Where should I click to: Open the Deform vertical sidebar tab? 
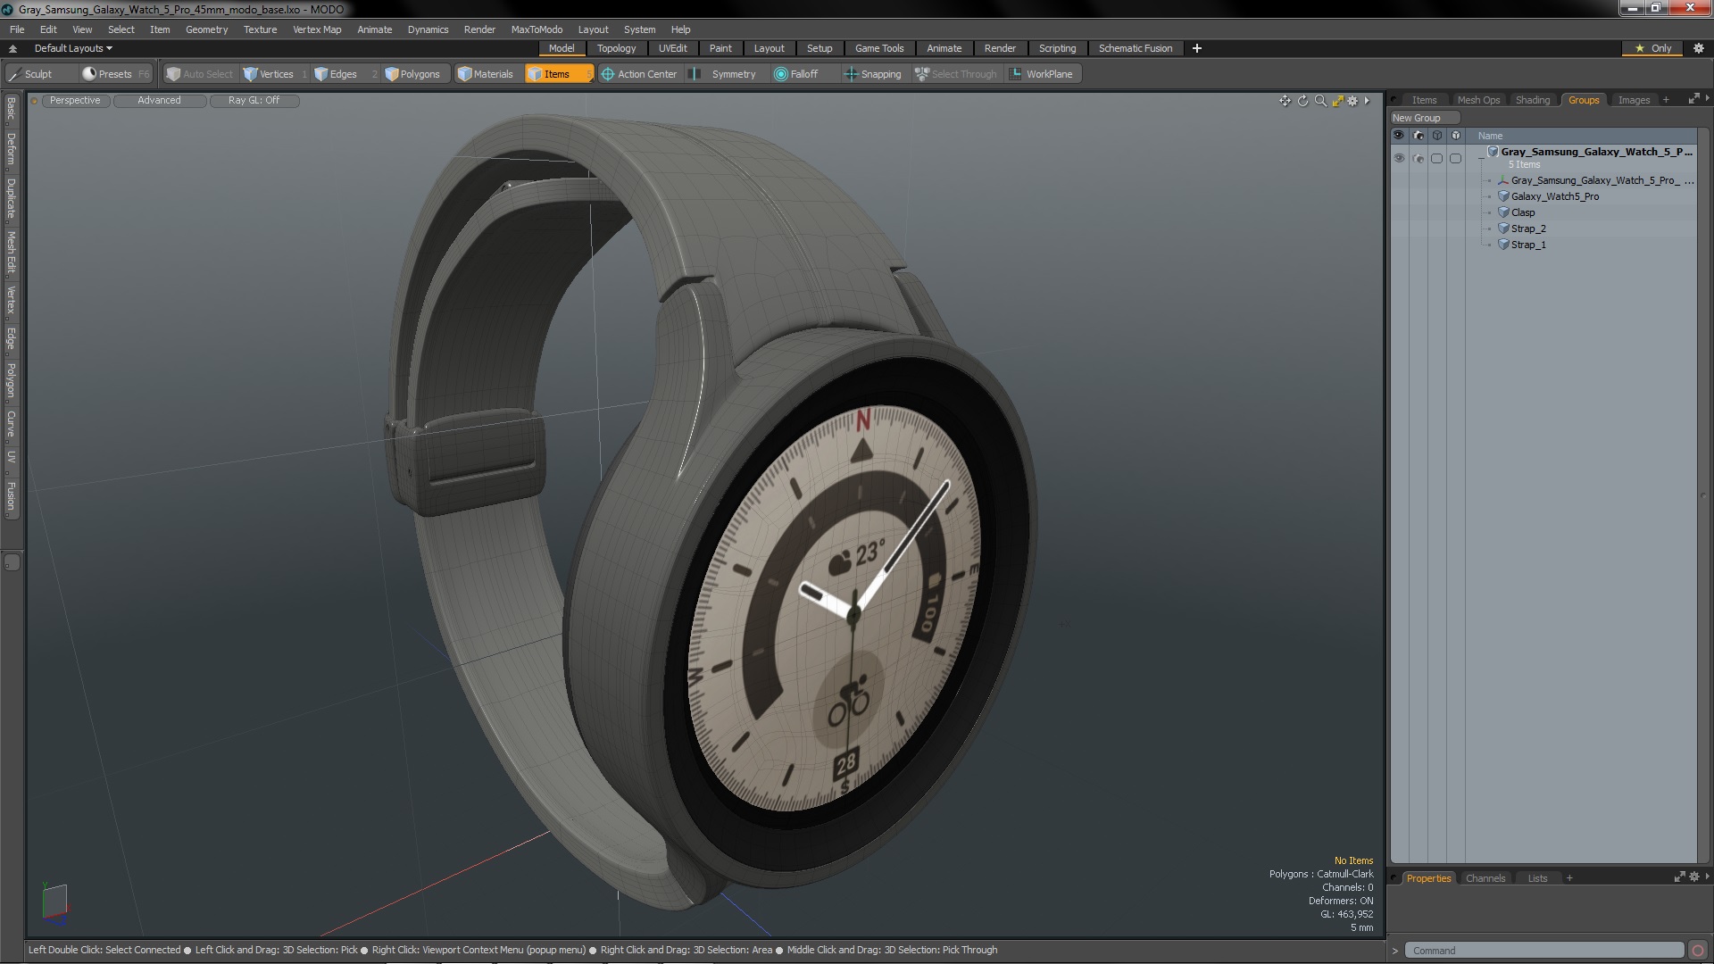click(11, 149)
